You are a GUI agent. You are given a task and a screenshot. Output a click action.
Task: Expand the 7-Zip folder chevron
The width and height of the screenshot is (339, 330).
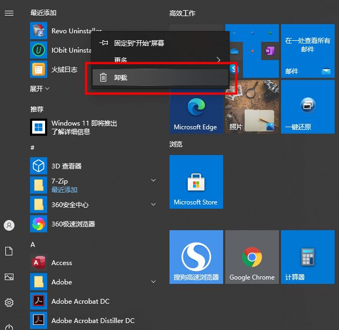point(153,180)
